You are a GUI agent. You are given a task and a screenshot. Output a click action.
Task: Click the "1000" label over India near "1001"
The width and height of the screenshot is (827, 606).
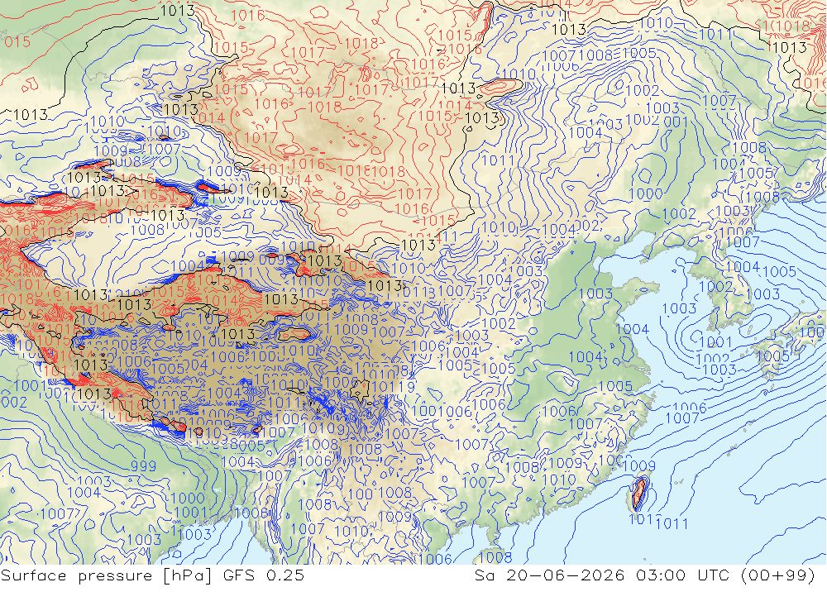187,498
